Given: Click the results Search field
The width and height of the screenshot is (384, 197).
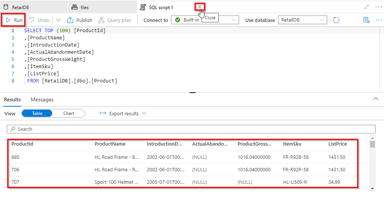Looking at the screenshot, I should [x=191, y=129].
